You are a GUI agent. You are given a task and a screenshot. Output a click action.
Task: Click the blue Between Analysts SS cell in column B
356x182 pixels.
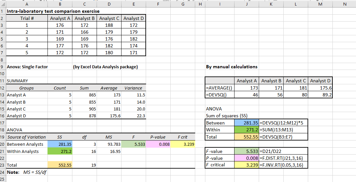click(x=60, y=144)
